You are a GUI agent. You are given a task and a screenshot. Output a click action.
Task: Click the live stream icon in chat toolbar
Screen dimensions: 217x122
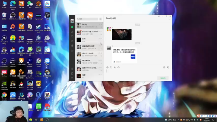[x=164, y=67]
